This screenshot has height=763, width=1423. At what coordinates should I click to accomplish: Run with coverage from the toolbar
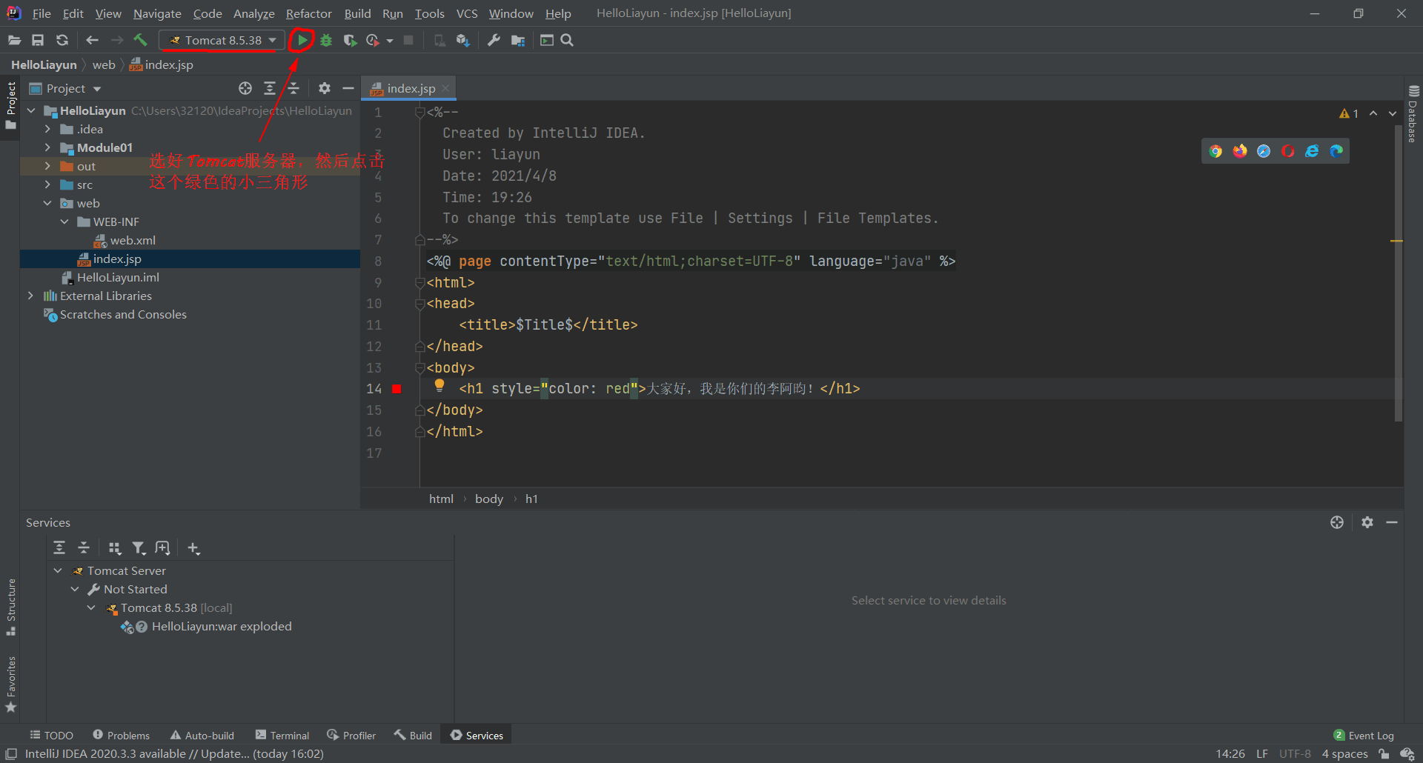tap(350, 40)
